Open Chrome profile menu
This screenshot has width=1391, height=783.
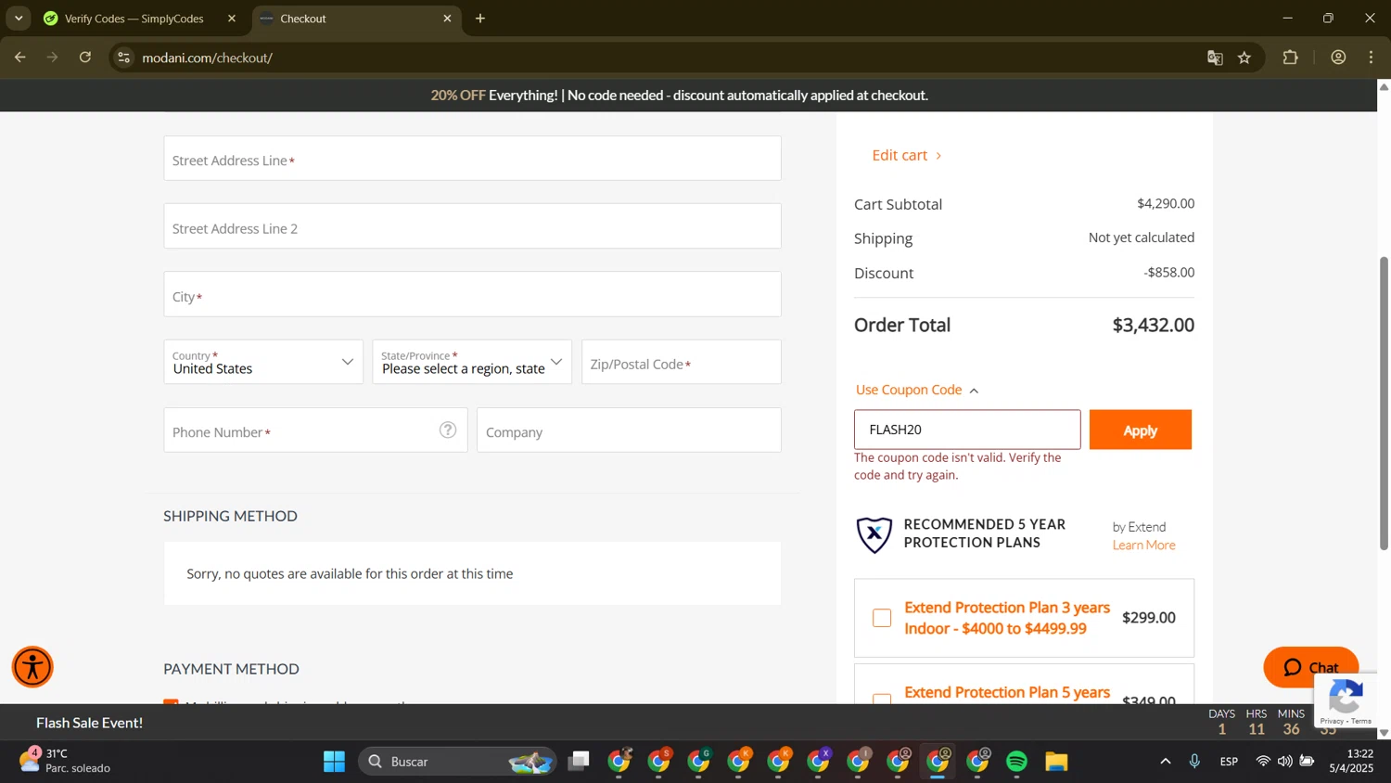[x=1338, y=58]
